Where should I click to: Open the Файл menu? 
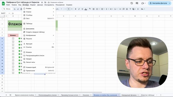pos(8,5)
